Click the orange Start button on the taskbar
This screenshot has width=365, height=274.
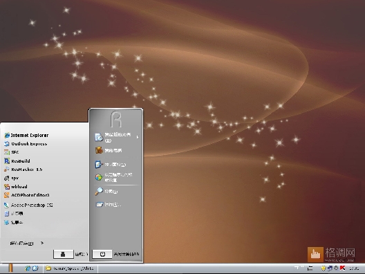[10, 268]
